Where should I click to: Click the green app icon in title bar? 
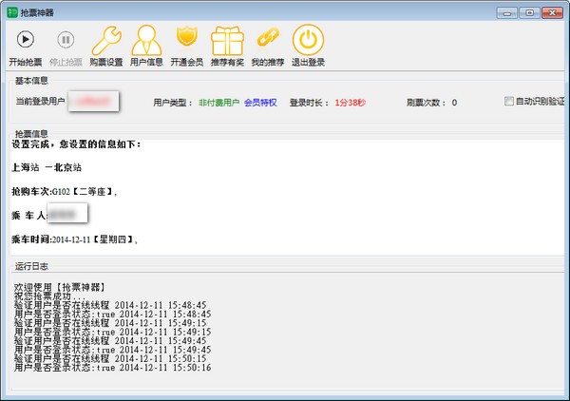pos(11,11)
